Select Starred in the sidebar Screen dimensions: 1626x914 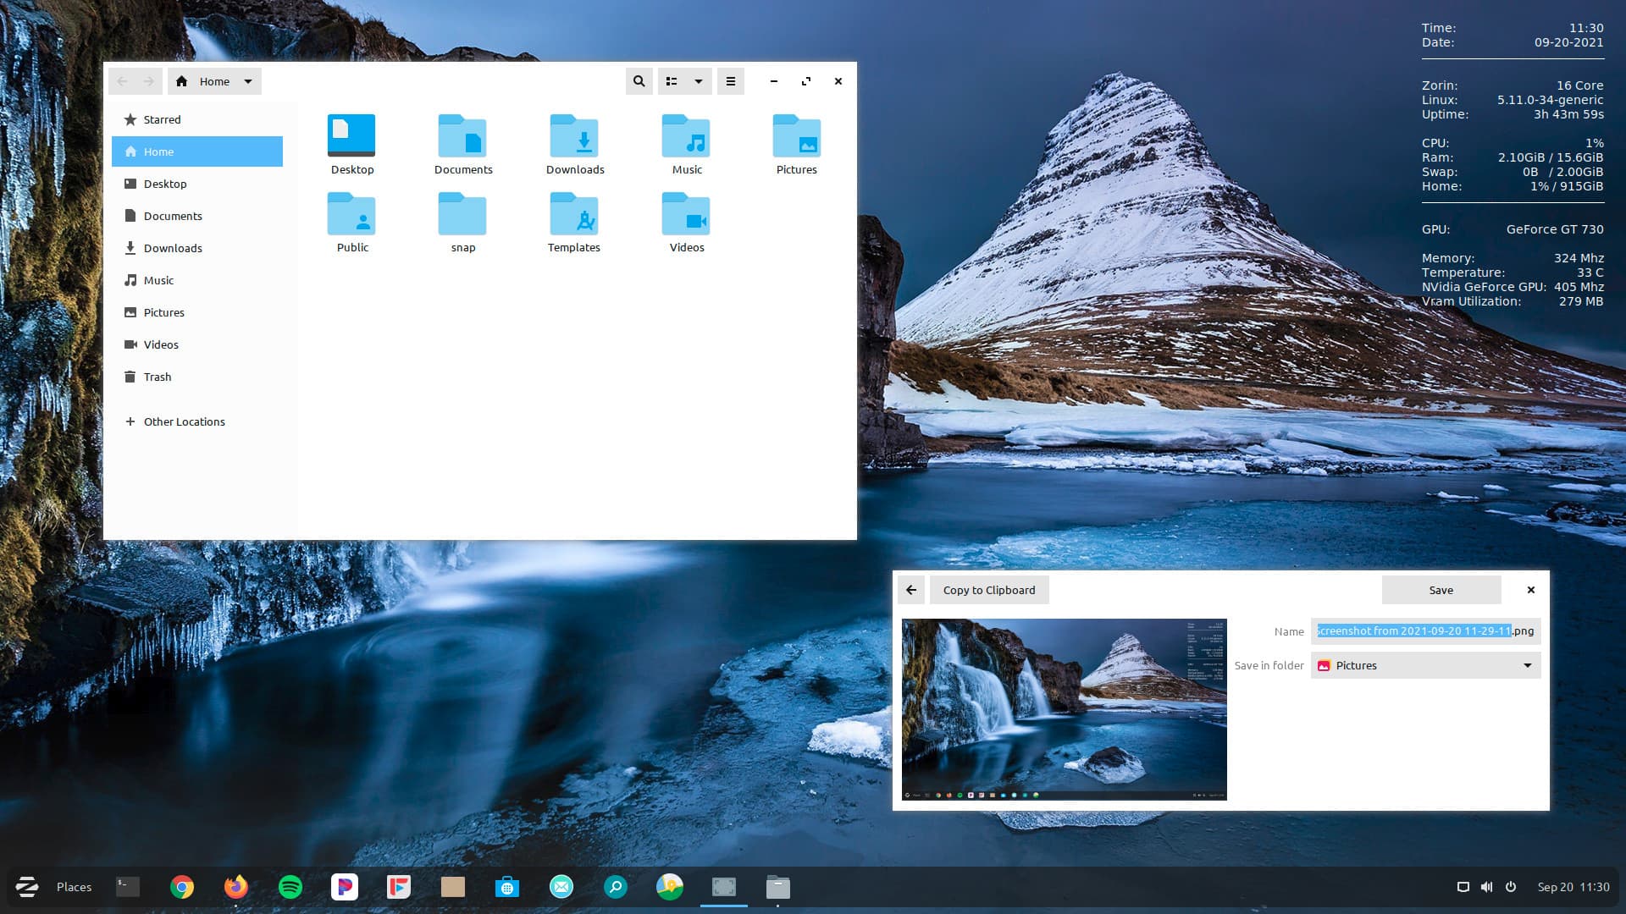click(x=162, y=119)
